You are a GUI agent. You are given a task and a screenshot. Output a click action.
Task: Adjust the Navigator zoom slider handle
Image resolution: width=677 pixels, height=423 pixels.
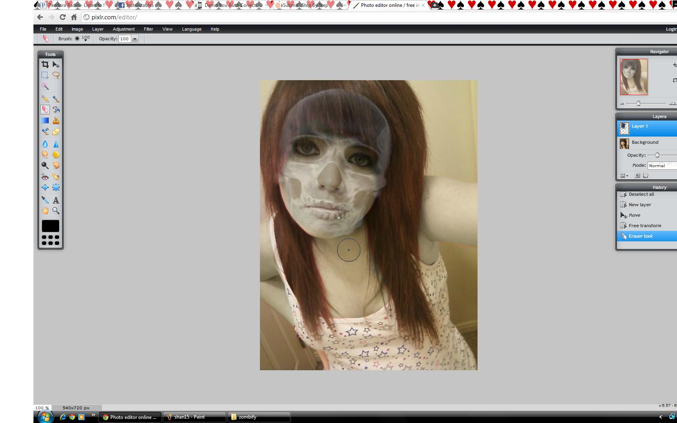(x=638, y=104)
